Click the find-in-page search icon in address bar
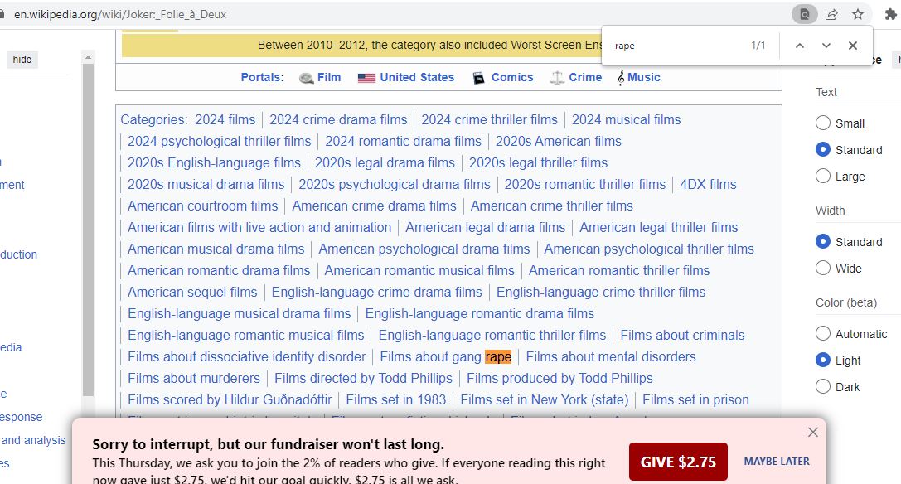Image resolution: width=901 pixels, height=484 pixels. [805, 14]
